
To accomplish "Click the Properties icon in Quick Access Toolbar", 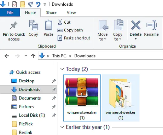I will pos(14,4).
